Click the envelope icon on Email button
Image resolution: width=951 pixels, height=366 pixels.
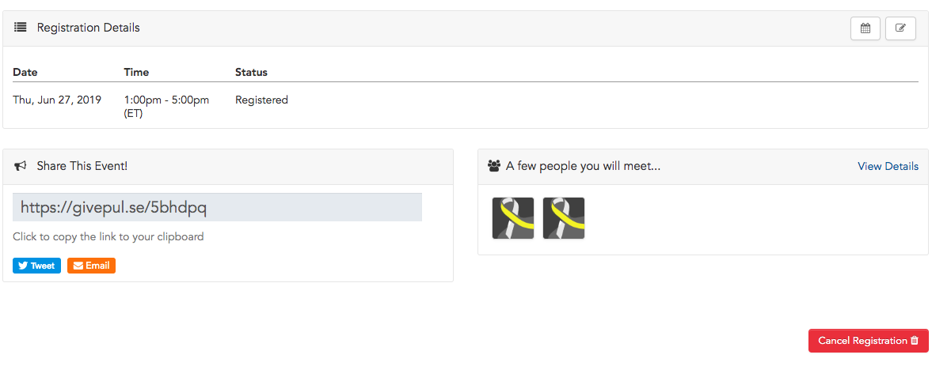(78, 266)
